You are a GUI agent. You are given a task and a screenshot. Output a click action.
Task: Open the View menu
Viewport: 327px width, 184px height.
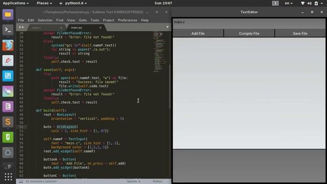coord(71,20)
